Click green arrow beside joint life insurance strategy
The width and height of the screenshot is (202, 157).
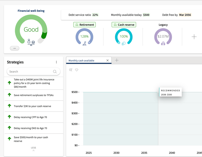tap(9, 83)
